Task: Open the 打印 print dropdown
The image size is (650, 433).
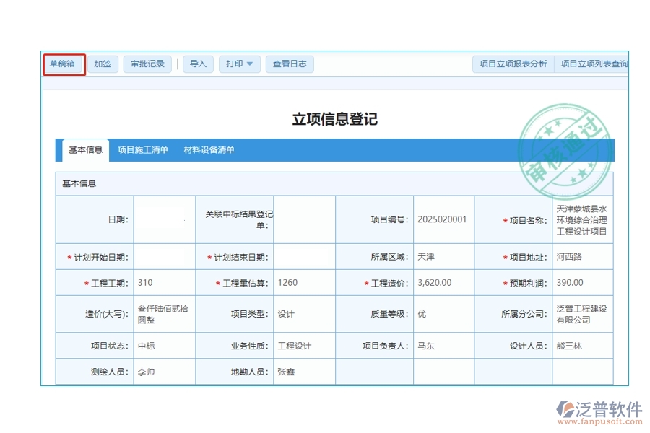Action: pyautogui.click(x=239, y=64)
